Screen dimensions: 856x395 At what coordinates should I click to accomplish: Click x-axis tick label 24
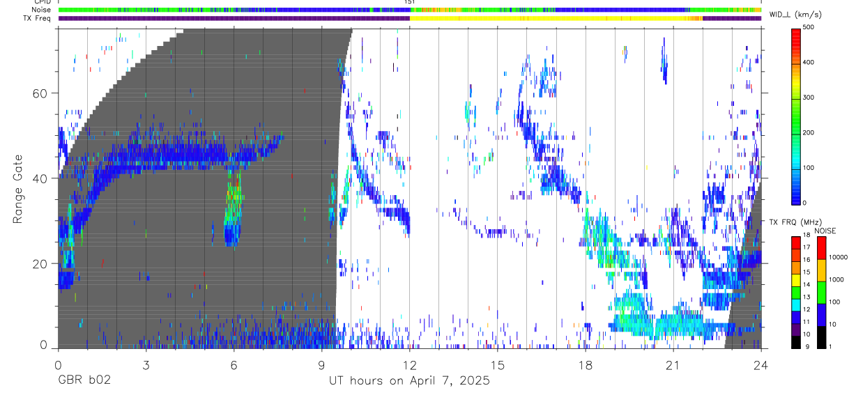761,365
